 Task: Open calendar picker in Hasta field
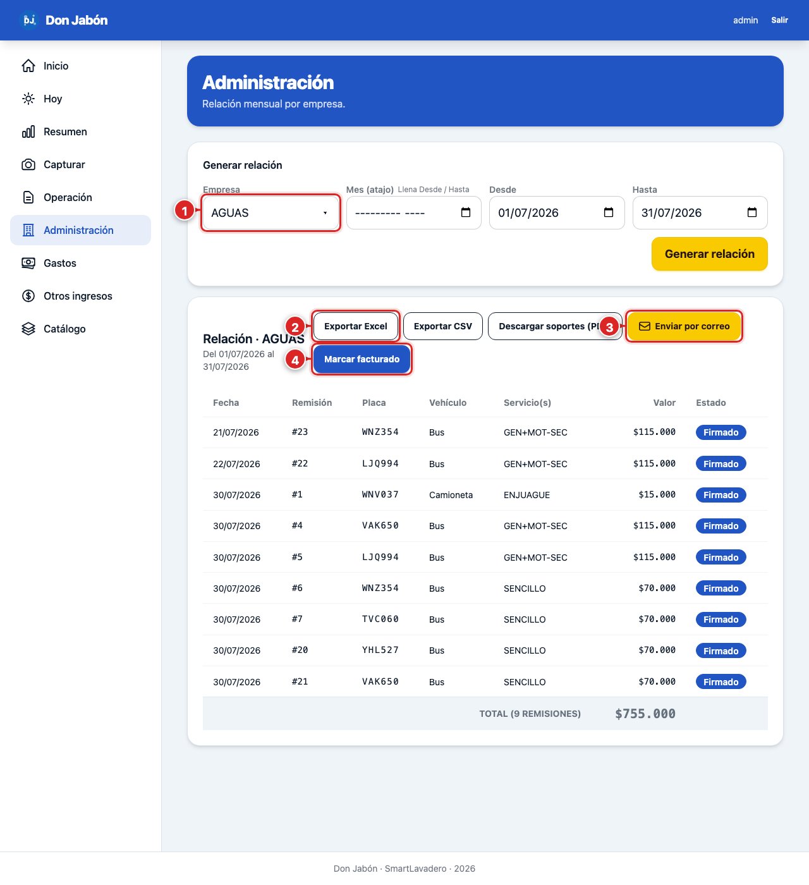tap(752, 212)
